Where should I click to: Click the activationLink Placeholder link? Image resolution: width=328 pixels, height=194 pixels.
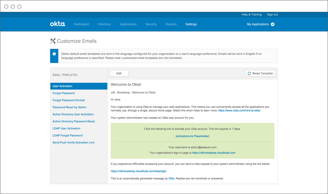193,136
